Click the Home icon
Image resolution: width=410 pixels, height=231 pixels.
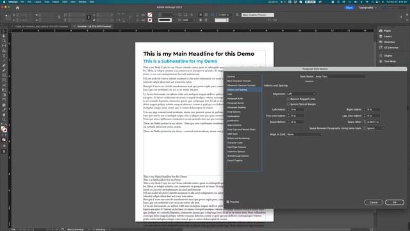[x=17, y=8]
